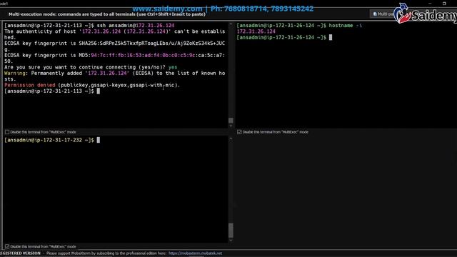The height and width of the screenshot is (257, 457).
Task: Click the last prompt in ip-172-31-21-113 terminal
Action: [49, 91]
